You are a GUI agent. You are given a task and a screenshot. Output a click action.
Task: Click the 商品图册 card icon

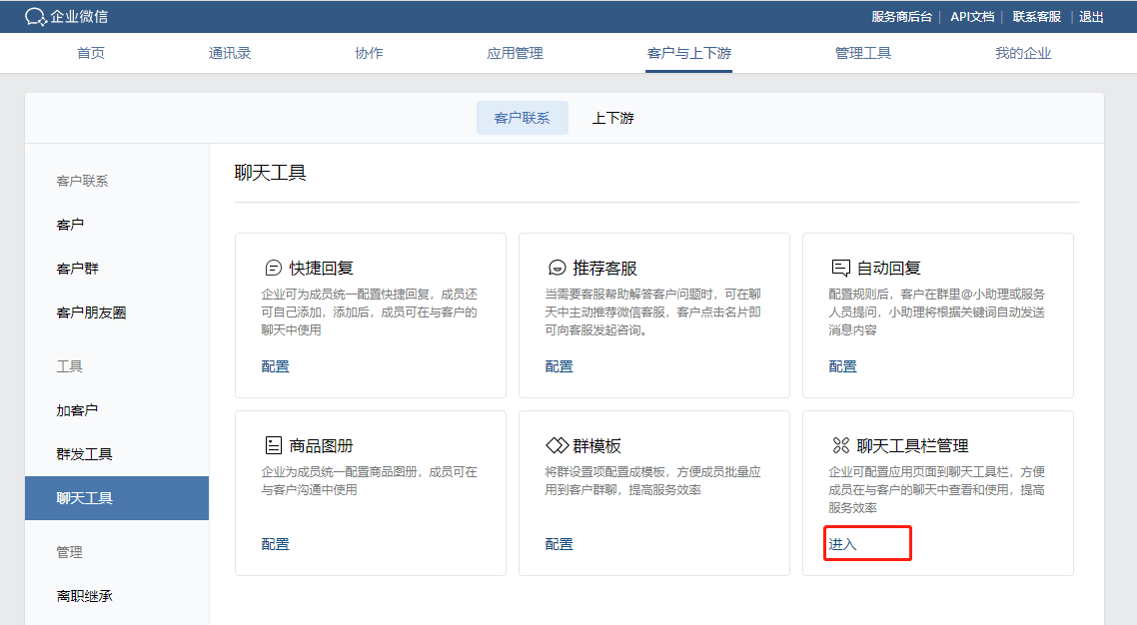click(x=273, y=445)
